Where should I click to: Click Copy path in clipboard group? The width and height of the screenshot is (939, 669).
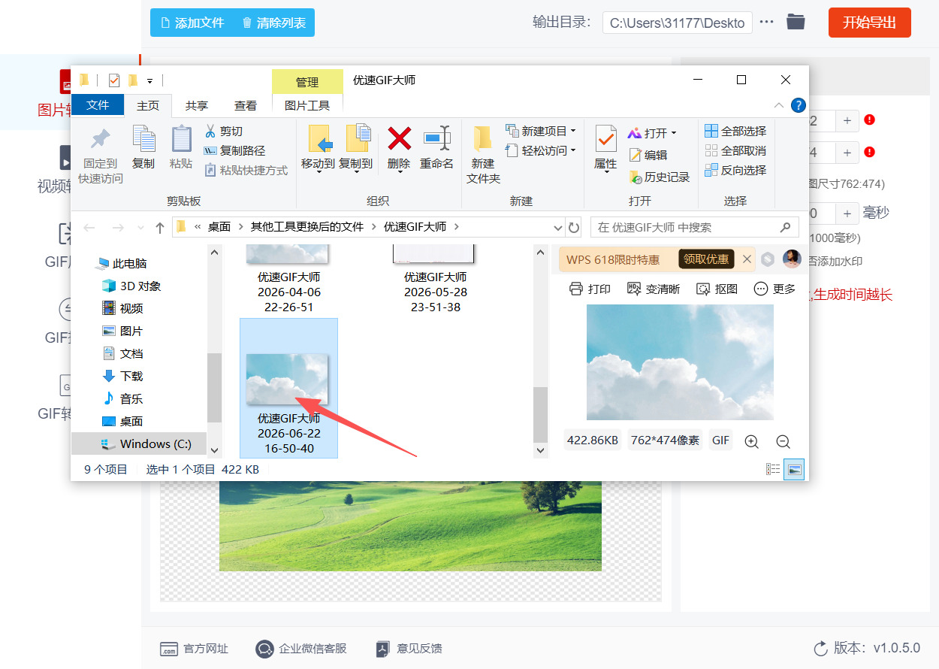[x=234, y=150]
